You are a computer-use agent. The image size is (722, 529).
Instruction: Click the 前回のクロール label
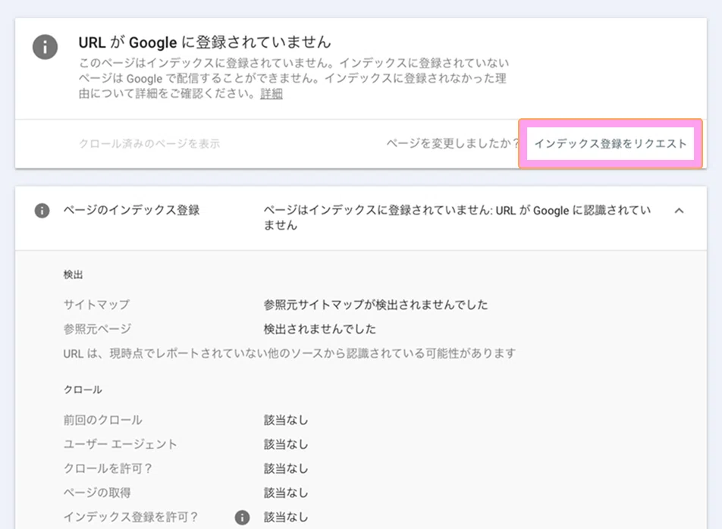[x=102, y=420]
